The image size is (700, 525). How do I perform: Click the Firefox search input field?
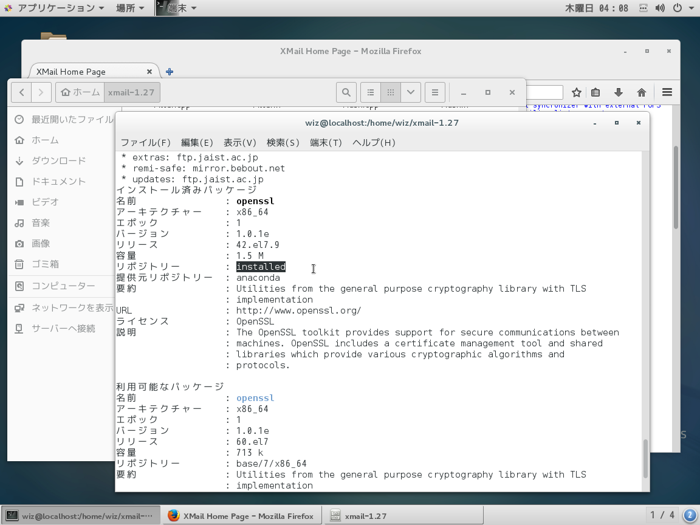click(x=544, y=92)
